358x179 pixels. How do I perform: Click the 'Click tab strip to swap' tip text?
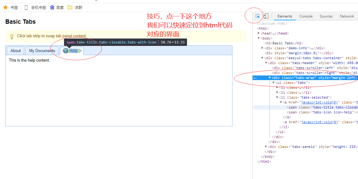point(52,36)
